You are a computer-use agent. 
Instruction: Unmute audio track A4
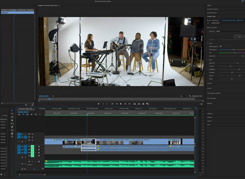32,156
